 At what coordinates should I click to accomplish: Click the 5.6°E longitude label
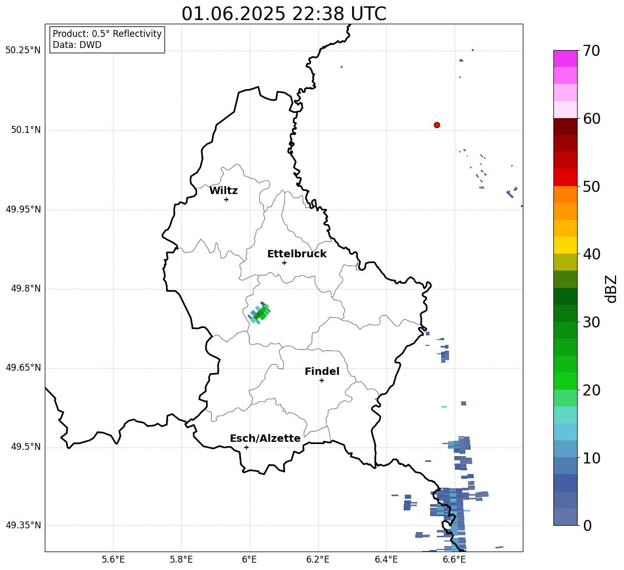pos(113,559)
